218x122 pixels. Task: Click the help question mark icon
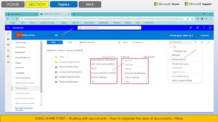(x=204, y=28)
